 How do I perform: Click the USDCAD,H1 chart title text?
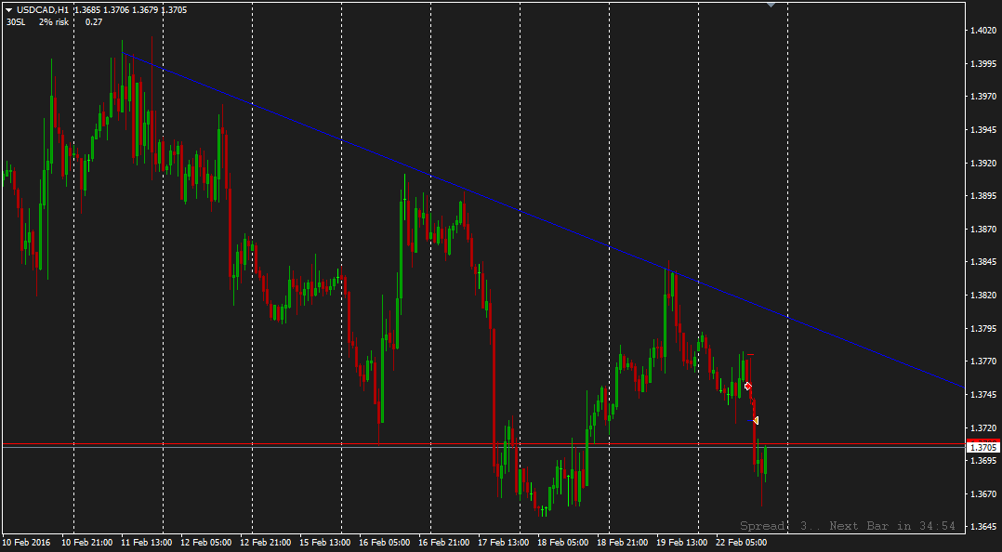click(x=44, y=10)
